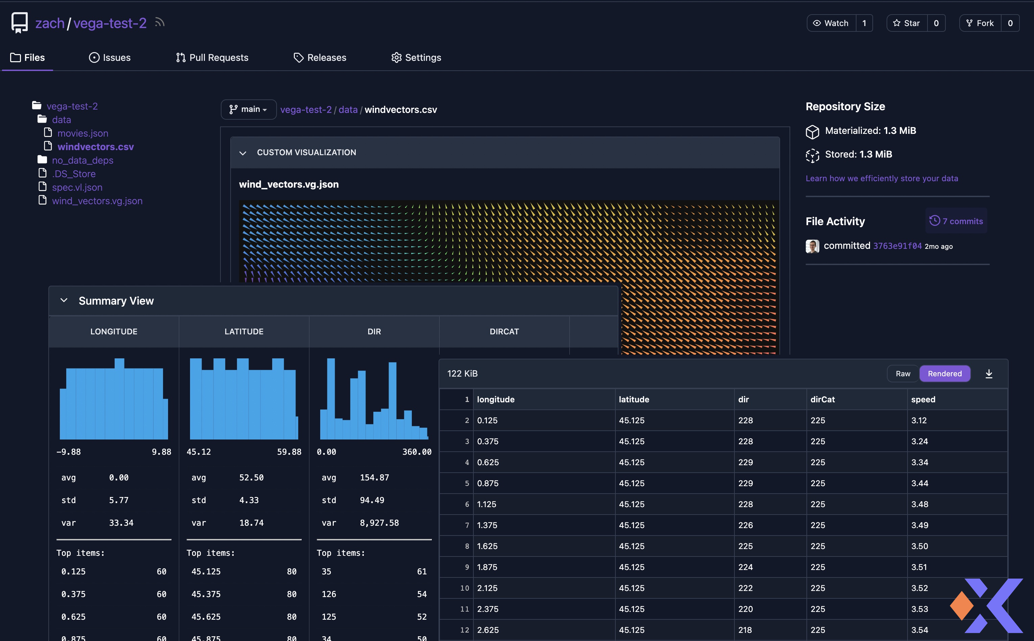Go to the Releases tab
Image resolution: width=1034 pixels, height=641 pixels.
point(320,58)
